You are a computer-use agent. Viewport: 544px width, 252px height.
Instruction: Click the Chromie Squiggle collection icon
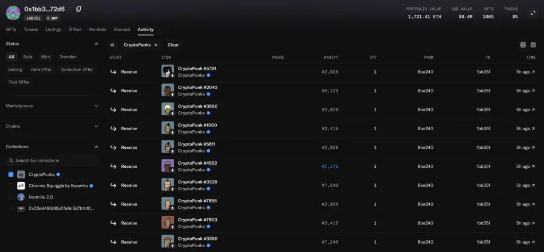pyautogui.click(x=21, y=186)
